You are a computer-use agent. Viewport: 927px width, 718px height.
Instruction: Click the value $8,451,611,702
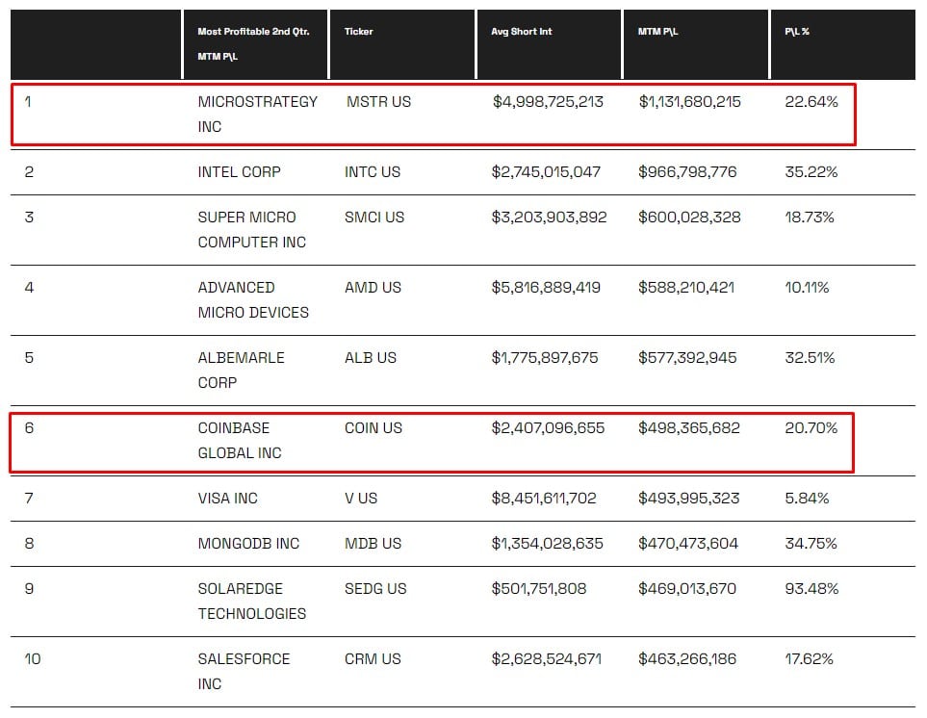pyautogui.click(x=544, y=499)
